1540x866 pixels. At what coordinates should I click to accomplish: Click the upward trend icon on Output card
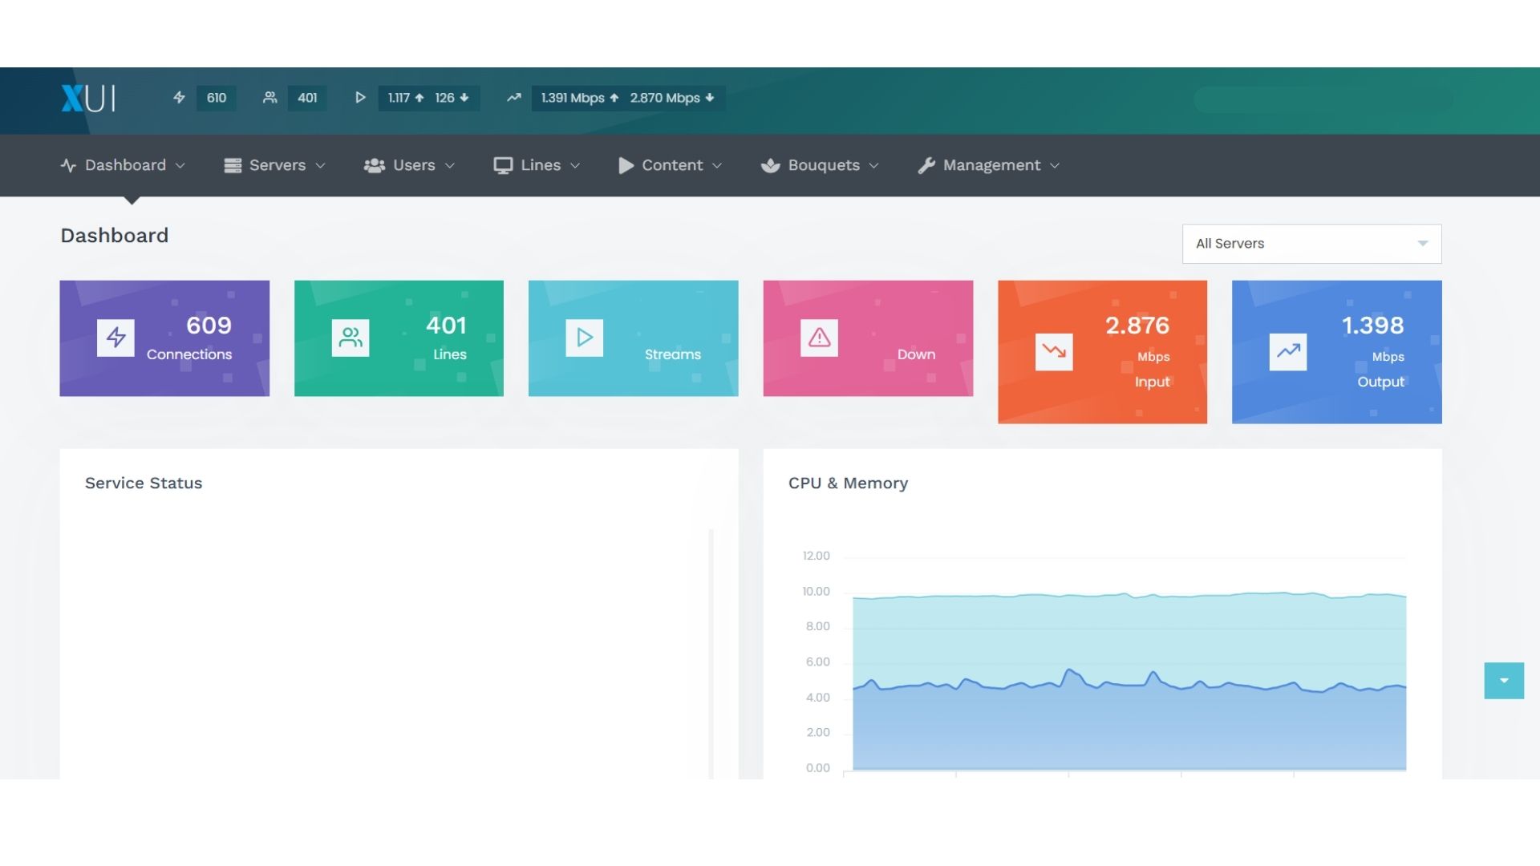click(x=1287, y=351)
